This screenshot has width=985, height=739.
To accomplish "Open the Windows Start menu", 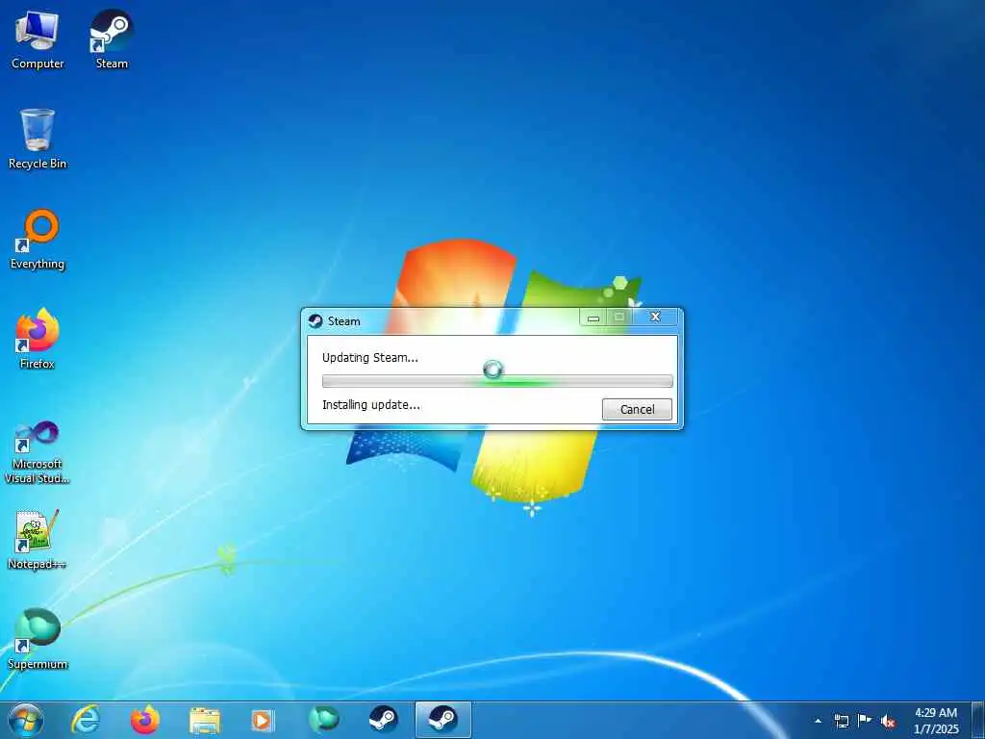I will pos(26,720).
